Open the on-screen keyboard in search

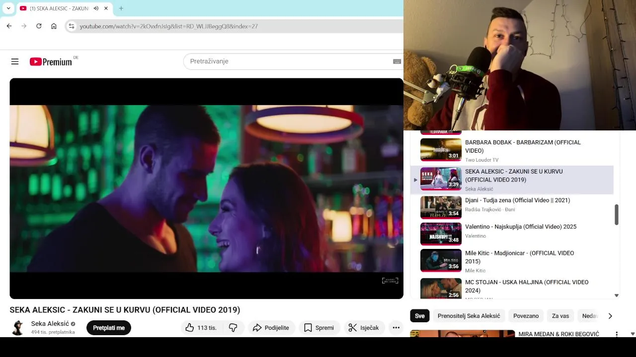tap(397, 61)
